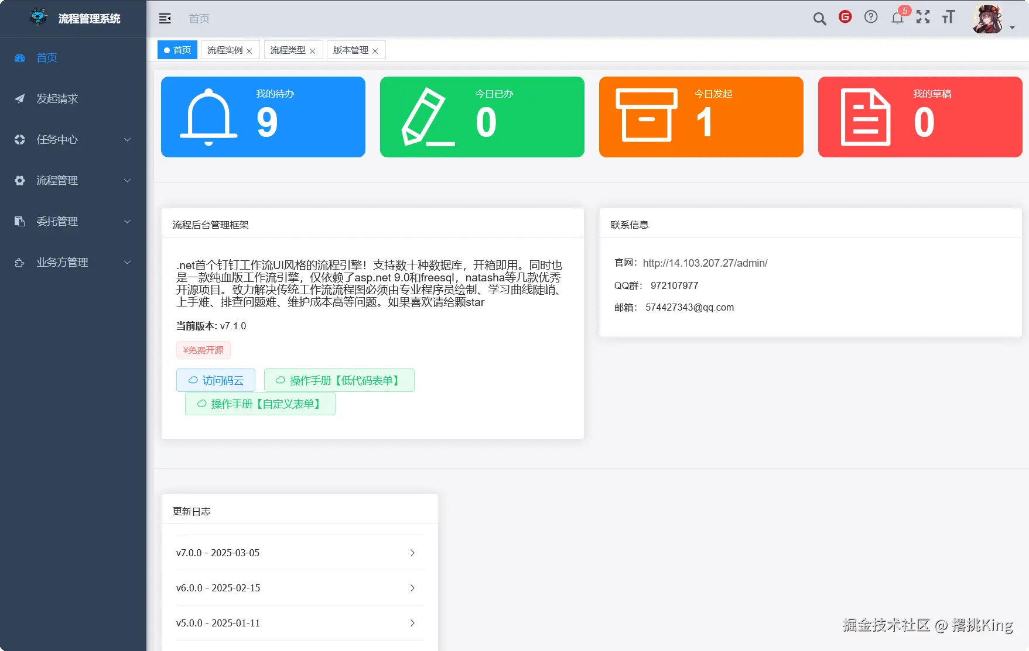This screenshot has height=651, width=1029.
Task: Expand the v7.0.0 - 2025-03-05 changelog chevron
Action: coord(412,553)
